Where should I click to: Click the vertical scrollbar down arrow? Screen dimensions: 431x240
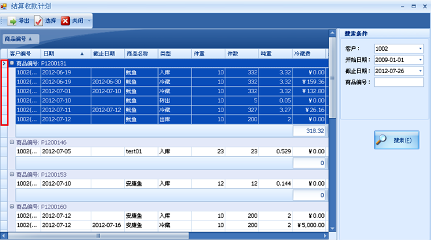point(332,228)
